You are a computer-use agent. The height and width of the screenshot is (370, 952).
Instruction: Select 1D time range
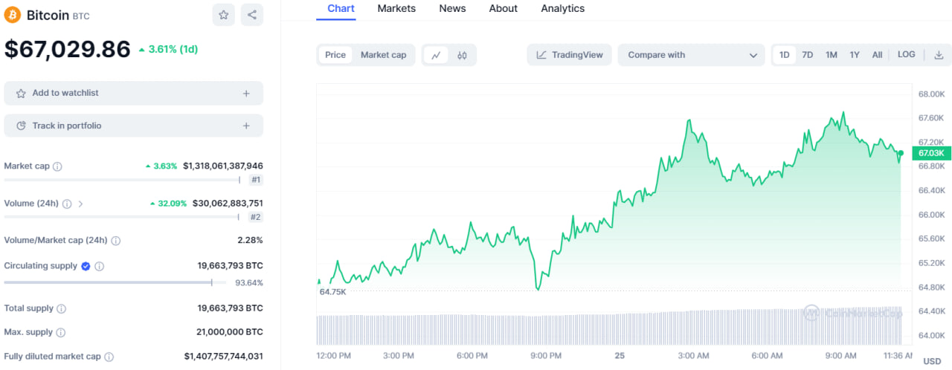[785, 55]
